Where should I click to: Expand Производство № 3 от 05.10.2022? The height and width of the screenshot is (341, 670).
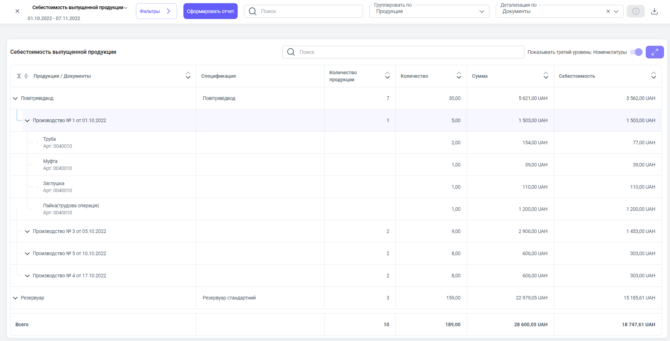27,232
